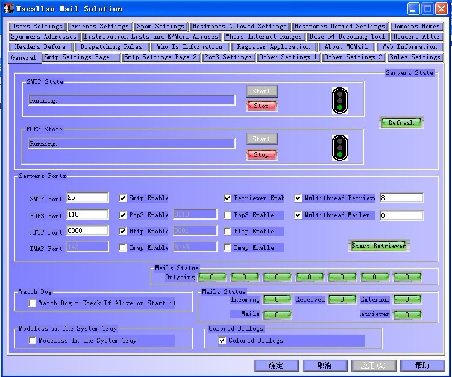This screenshot has width=452, height=377.
Task: Switch to the Headers Before tab
Action: (x=40, y=46)
